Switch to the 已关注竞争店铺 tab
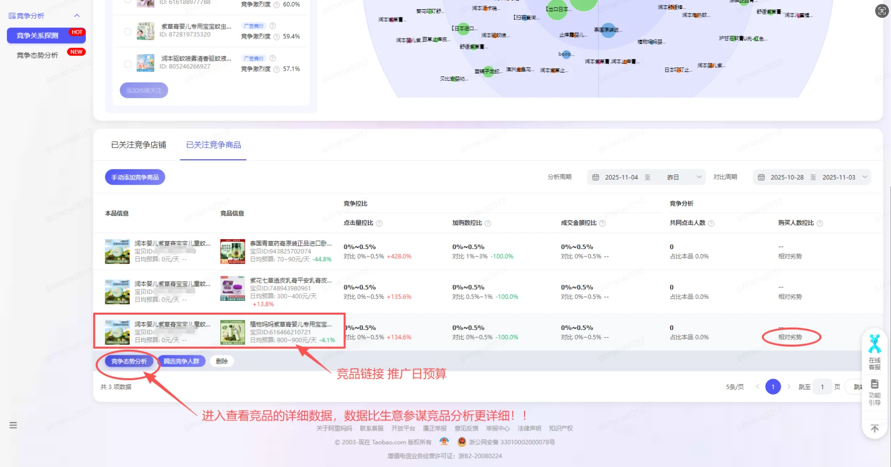Image resolution: width=891 pixels, height=467 pixels. pyautogui.click(x=138, y=144)
